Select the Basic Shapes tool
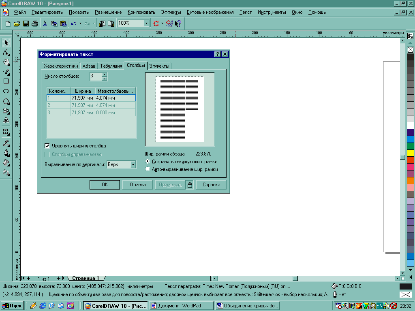The width and height of the screenshot is (415, 311). pos(6,111)
